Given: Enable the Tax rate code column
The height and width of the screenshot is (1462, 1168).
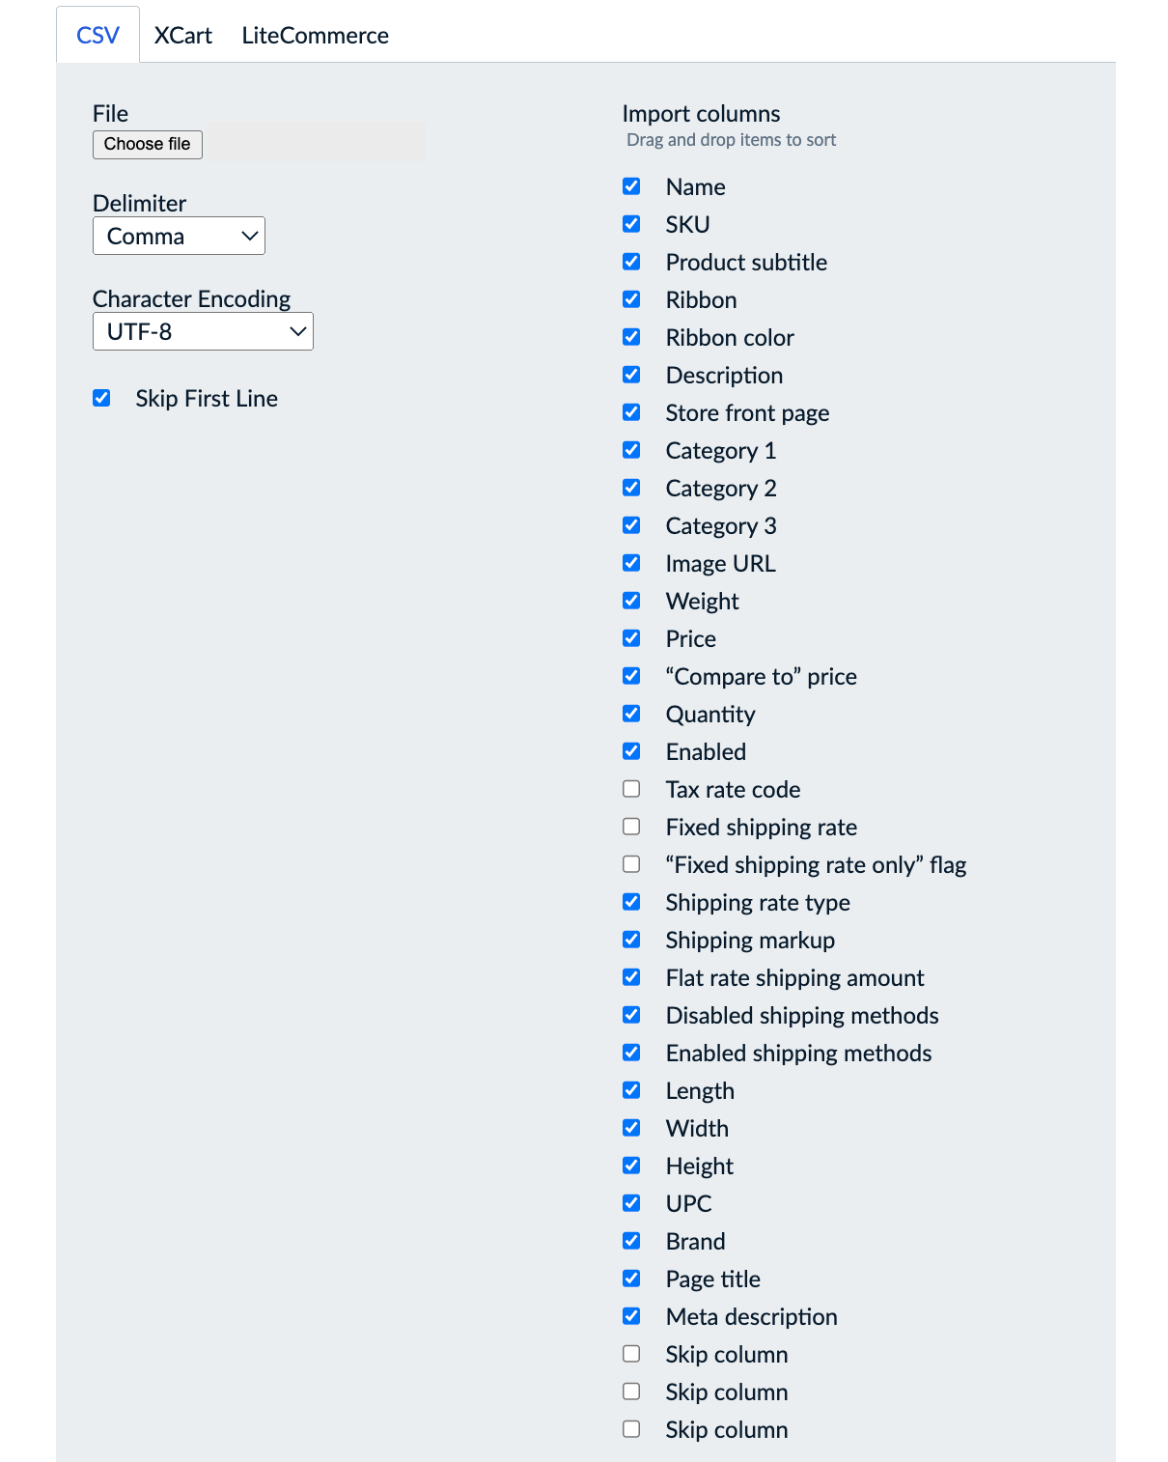Looking at the screenshot, I should pyautogui.click(x=631, y=788).
